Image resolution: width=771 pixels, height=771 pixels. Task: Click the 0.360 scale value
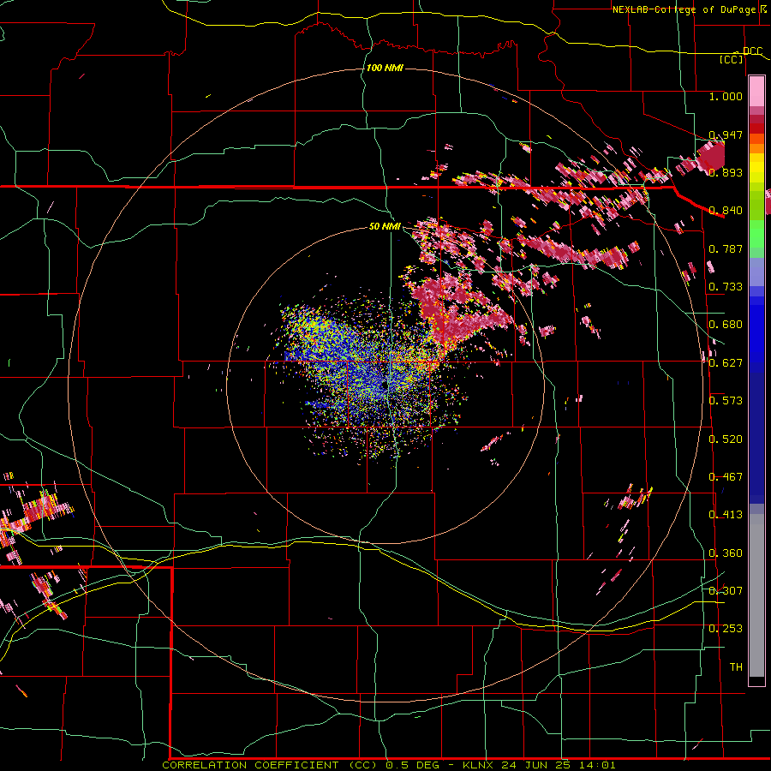click(726, 553)
